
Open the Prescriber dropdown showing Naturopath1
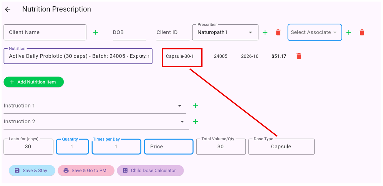click(x=225, y=32)
